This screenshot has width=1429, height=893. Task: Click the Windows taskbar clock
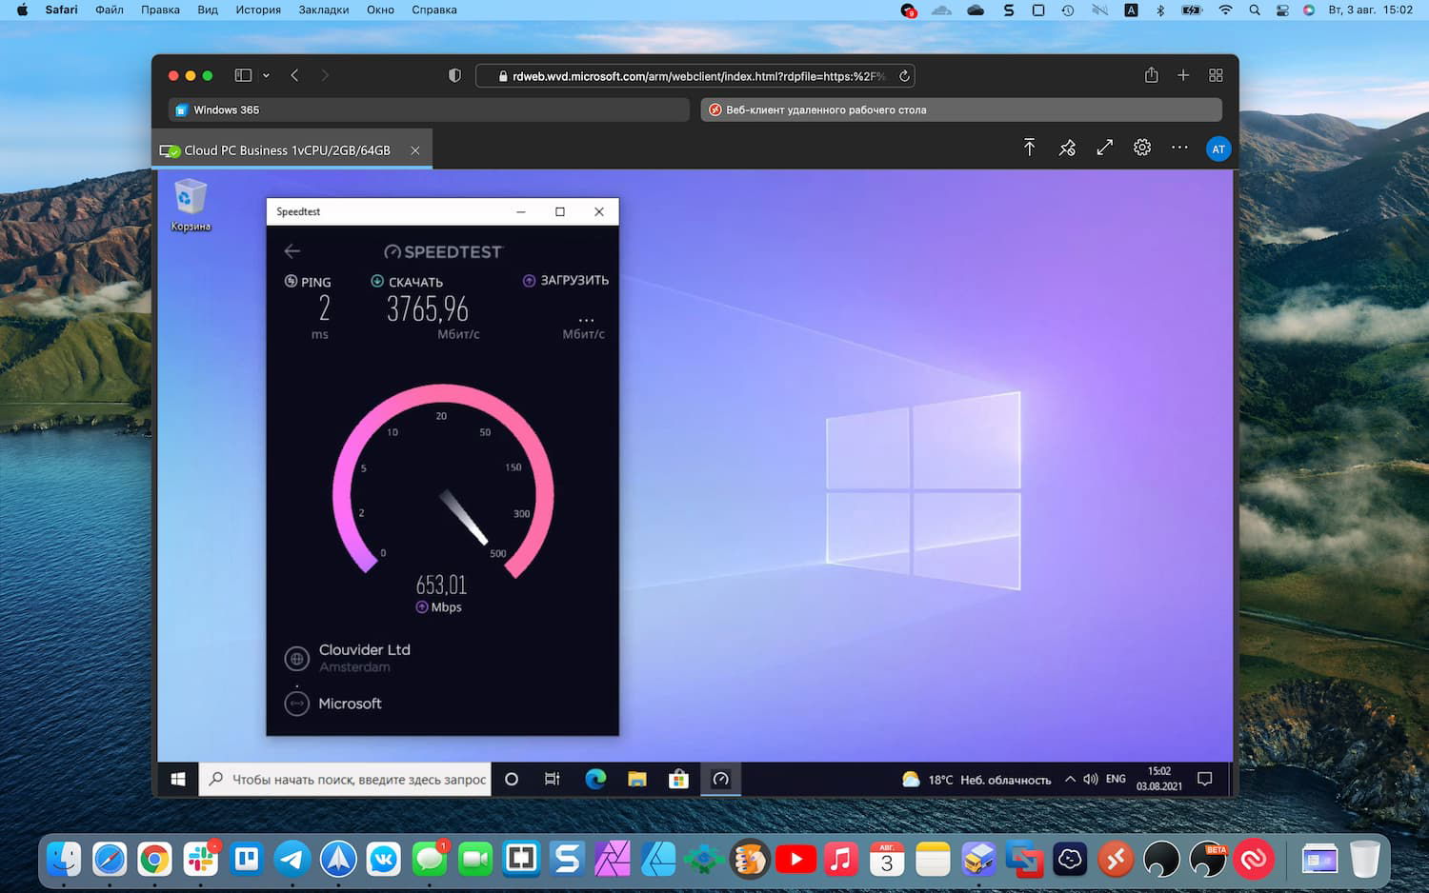click(1159, 779)
